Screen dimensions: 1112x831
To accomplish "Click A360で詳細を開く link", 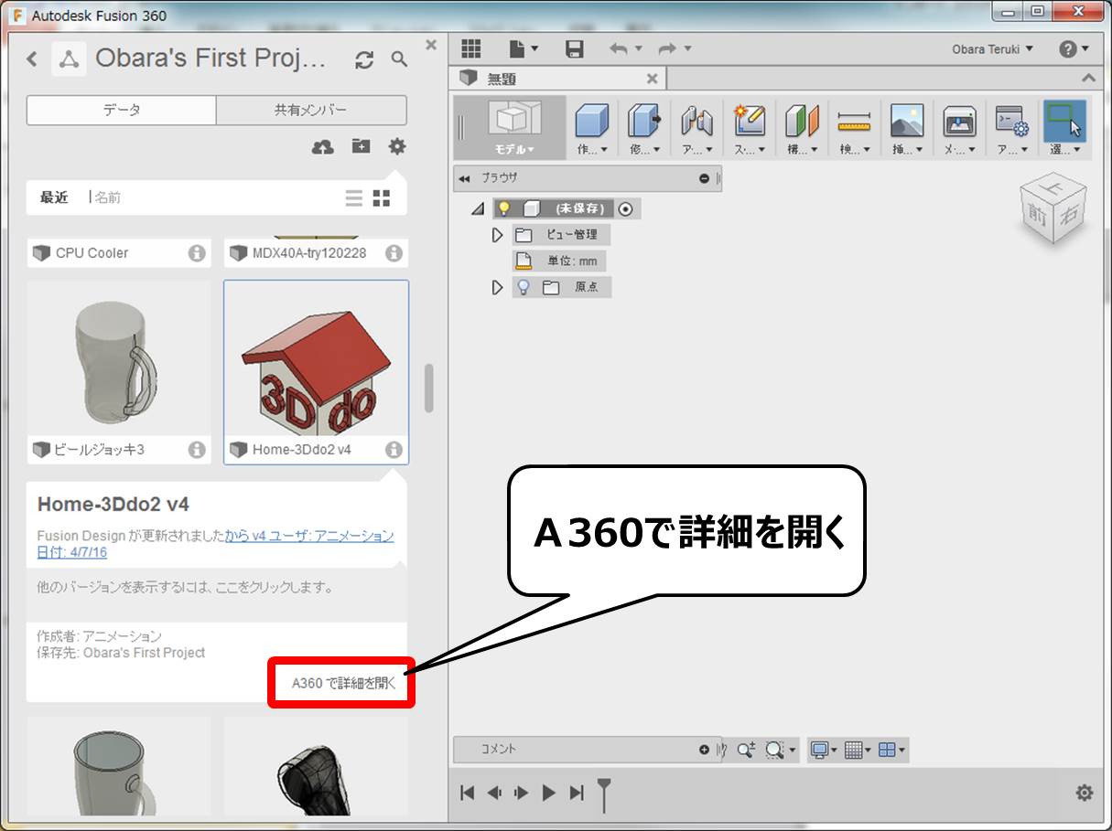I will (x=344, y=682).
